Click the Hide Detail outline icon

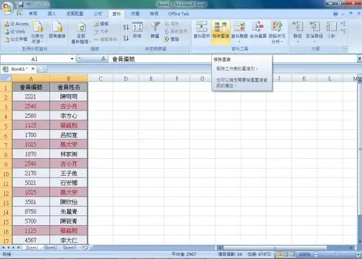[x=343, y=31]
